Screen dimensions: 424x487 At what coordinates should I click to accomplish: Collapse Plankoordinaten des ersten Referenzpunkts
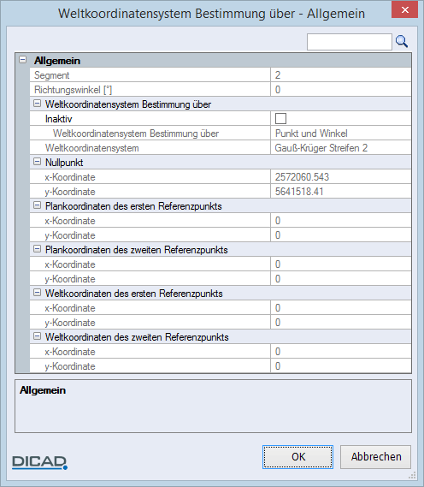(38, 205)
